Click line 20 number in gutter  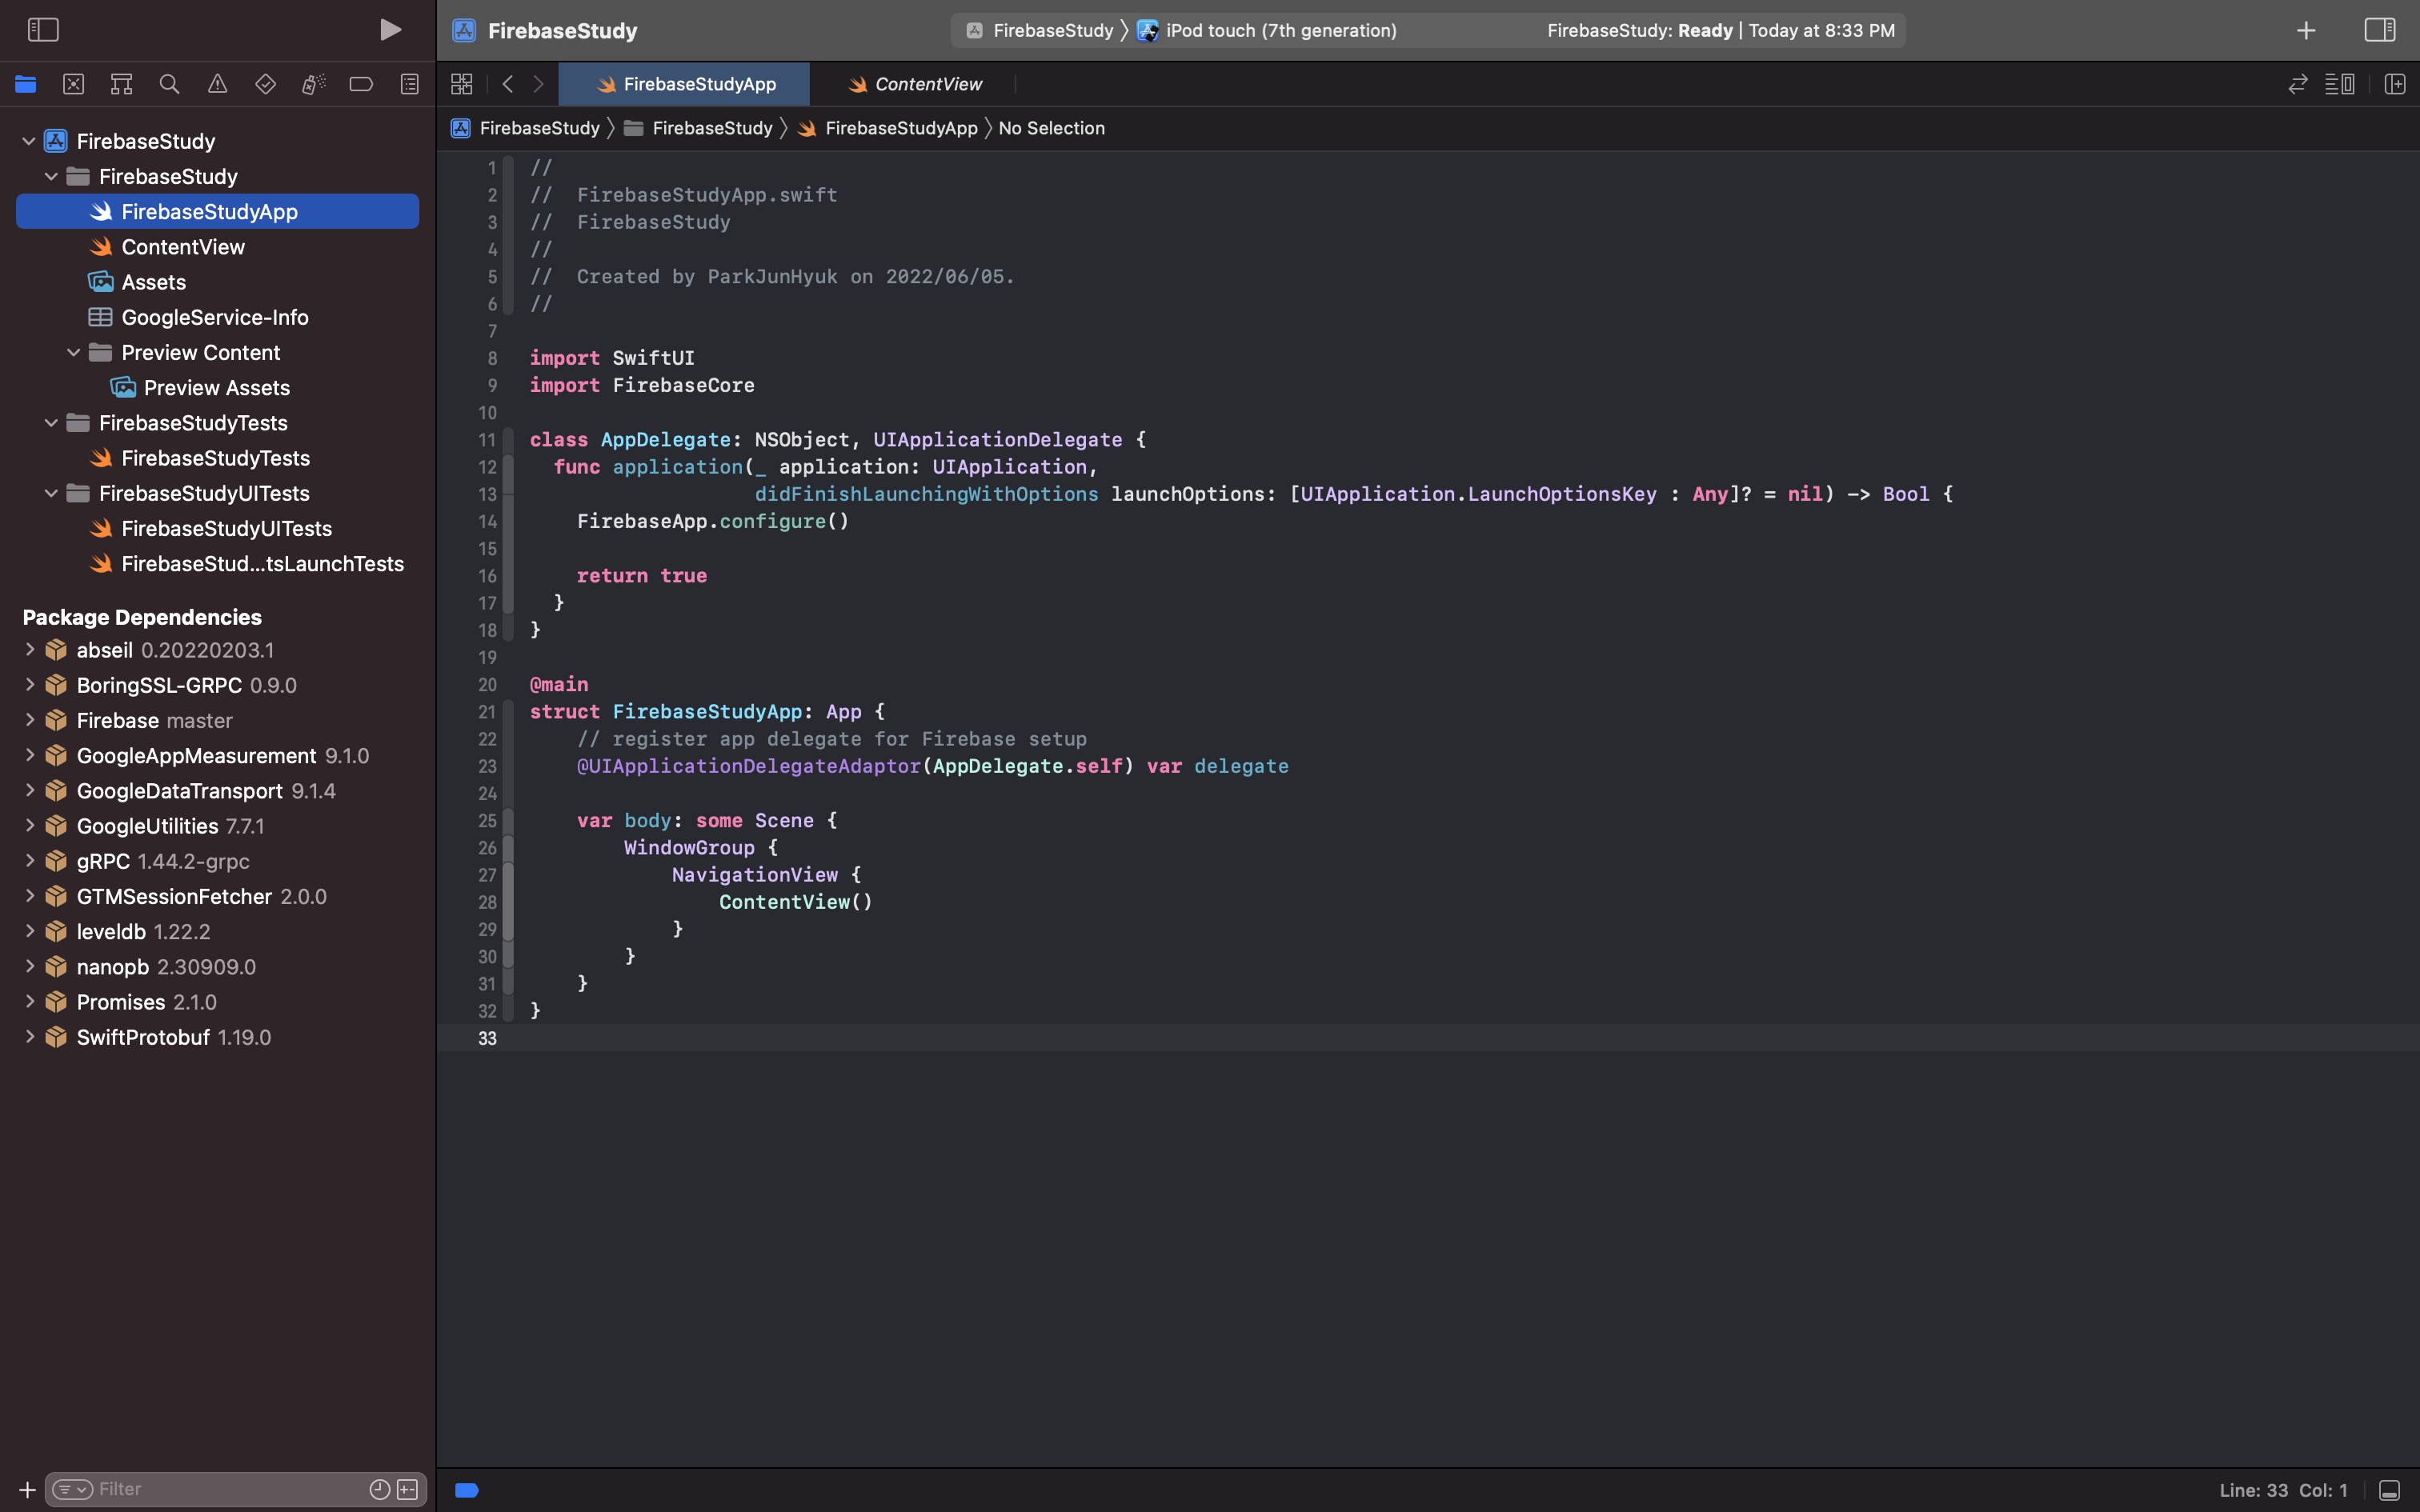pos(487,685)
